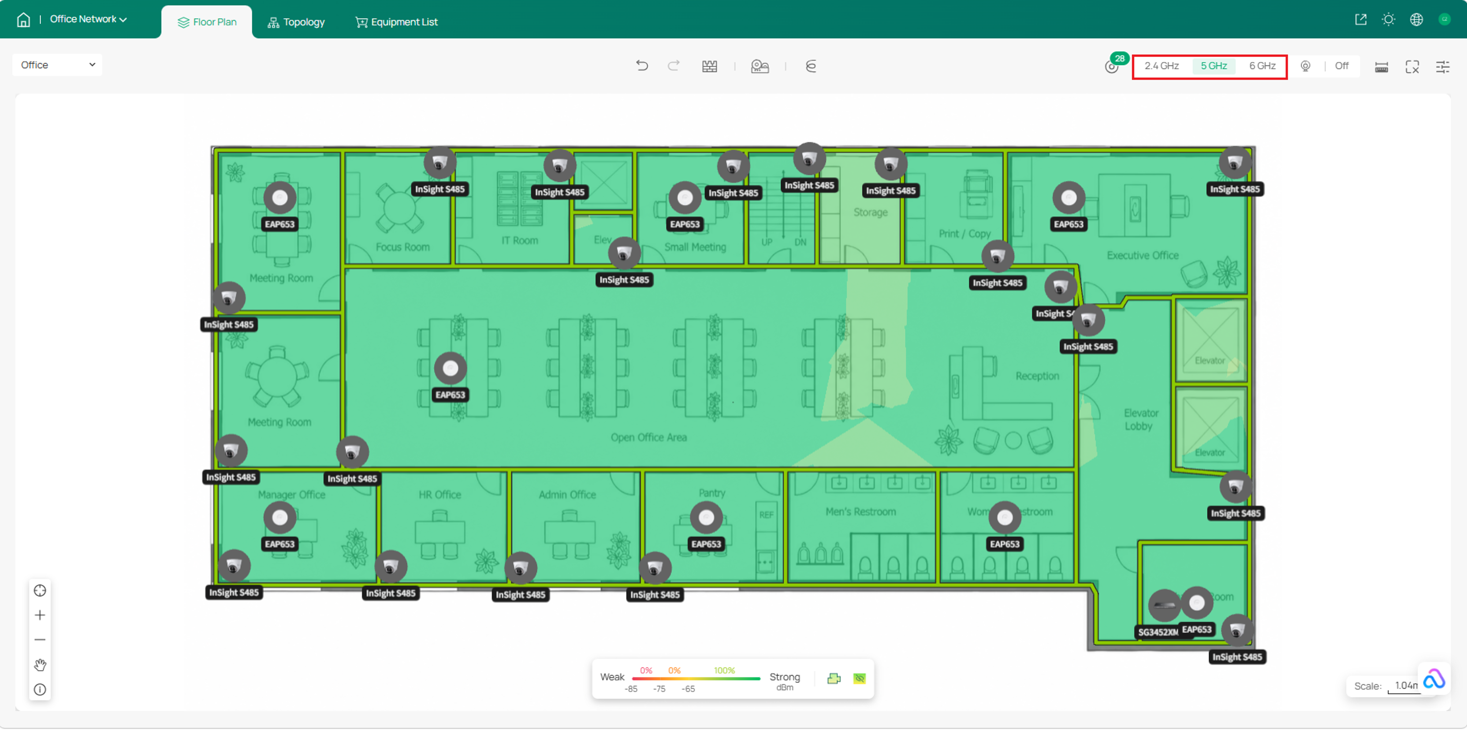Switch to the Floor Plan tab
Viewport: 1467px width, 731px height.
(207, 22)
